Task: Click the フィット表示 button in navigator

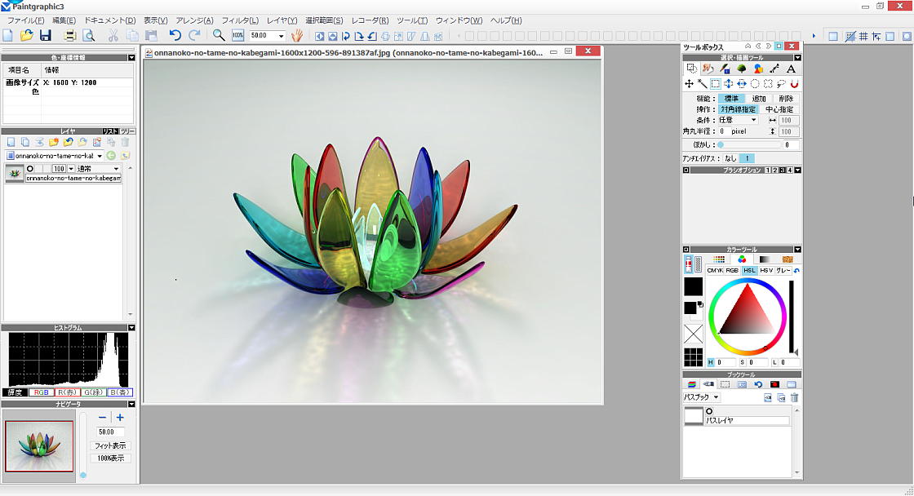Action: pos(111,445)
